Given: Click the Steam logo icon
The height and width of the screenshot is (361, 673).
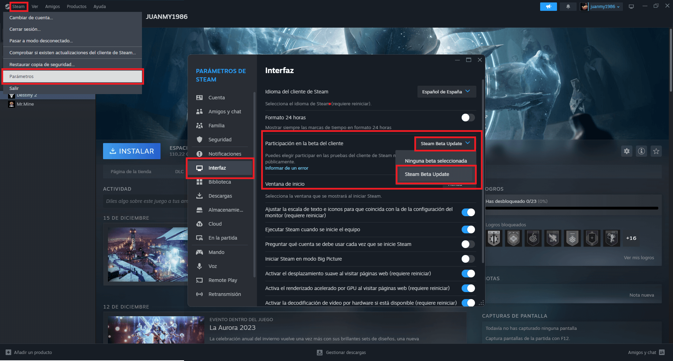Looking at the screenshot, I should [7, 6].
